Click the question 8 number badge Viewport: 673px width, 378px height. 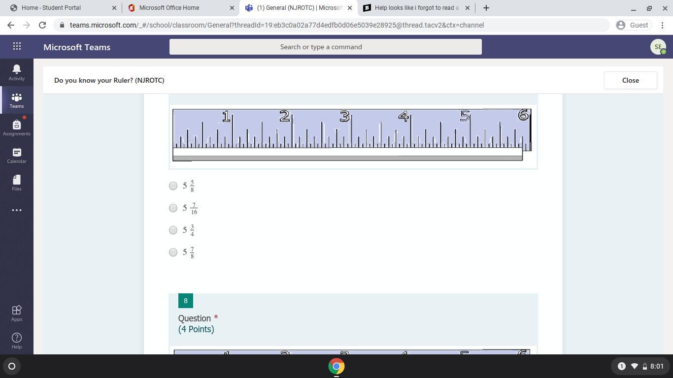pos(186,301)
